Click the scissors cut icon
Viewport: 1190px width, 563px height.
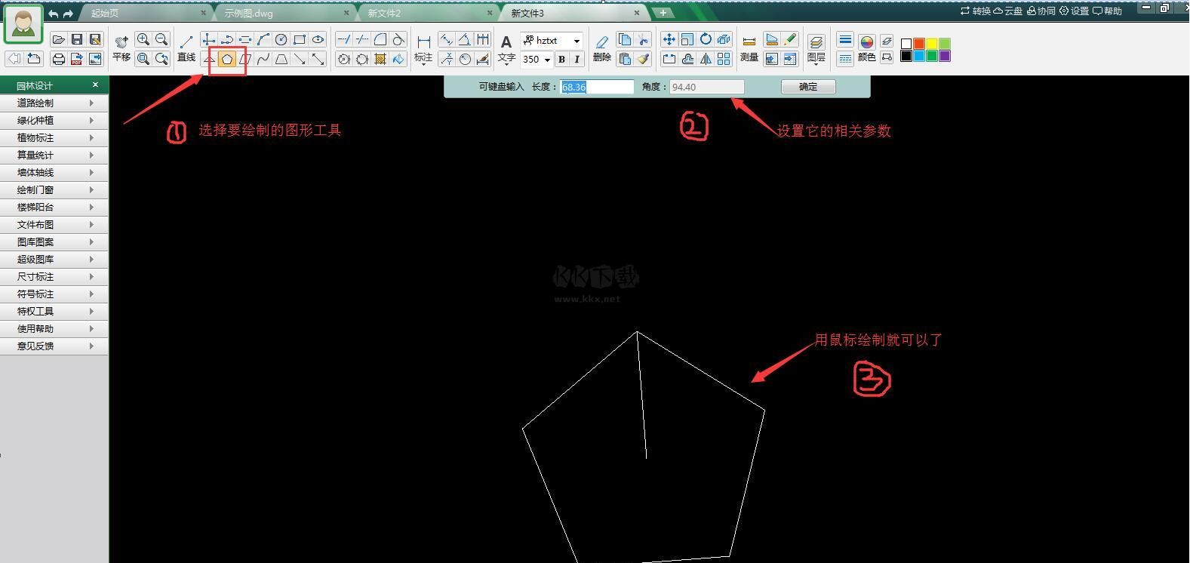tap(643, 40)
